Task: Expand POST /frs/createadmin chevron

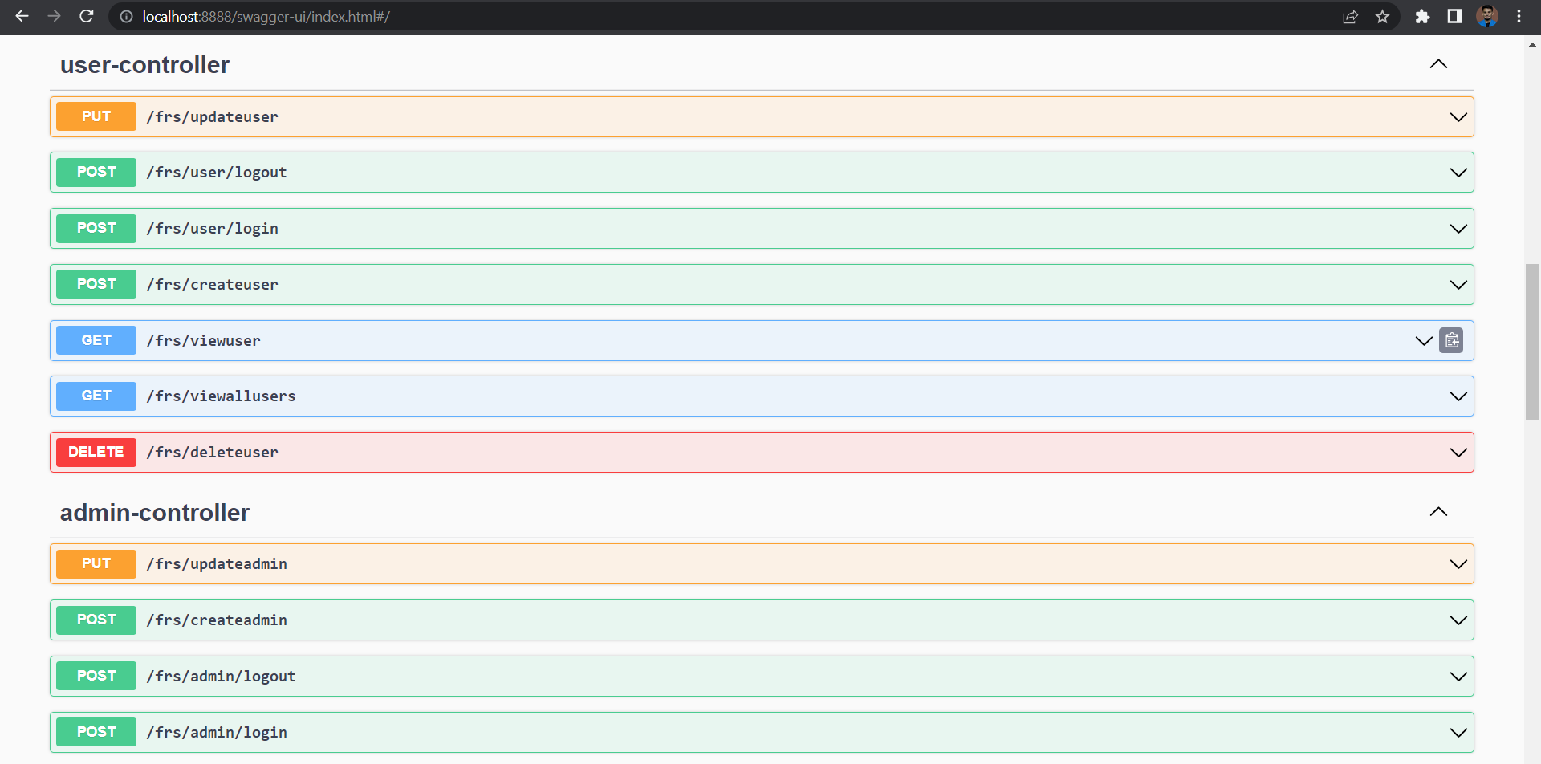Action: click(x=1458, y=620)
